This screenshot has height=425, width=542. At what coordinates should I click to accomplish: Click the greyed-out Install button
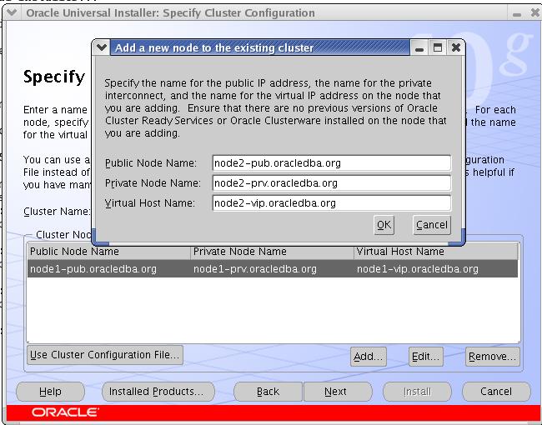(417, 392)
